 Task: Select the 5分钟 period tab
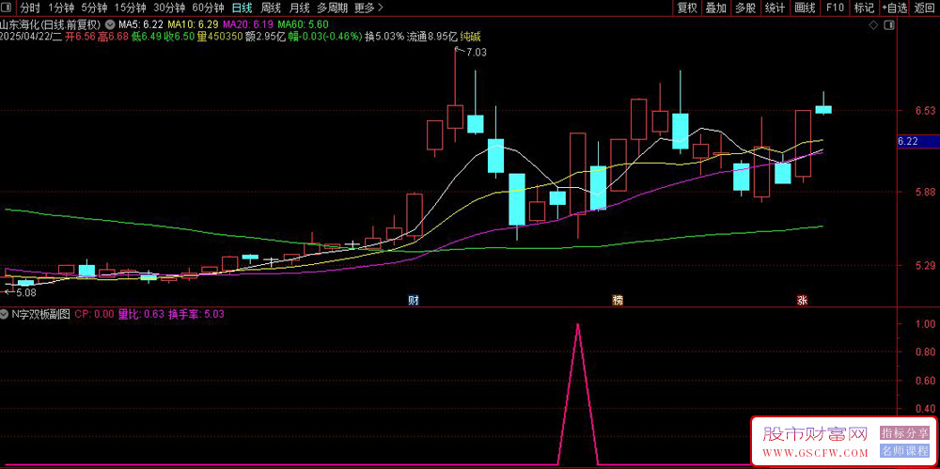pos(94,8)
